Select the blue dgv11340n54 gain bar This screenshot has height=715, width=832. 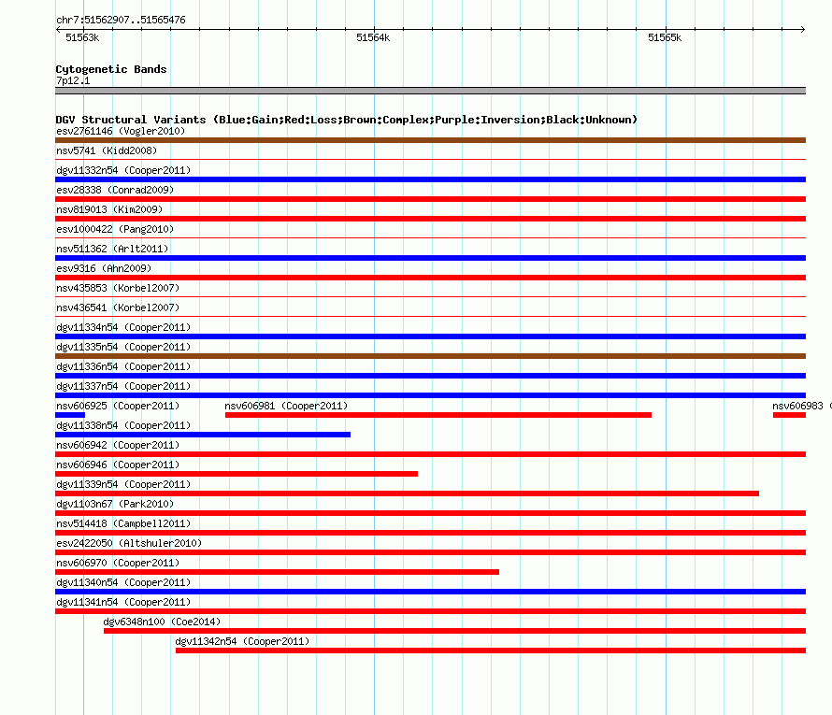[430, 592]
